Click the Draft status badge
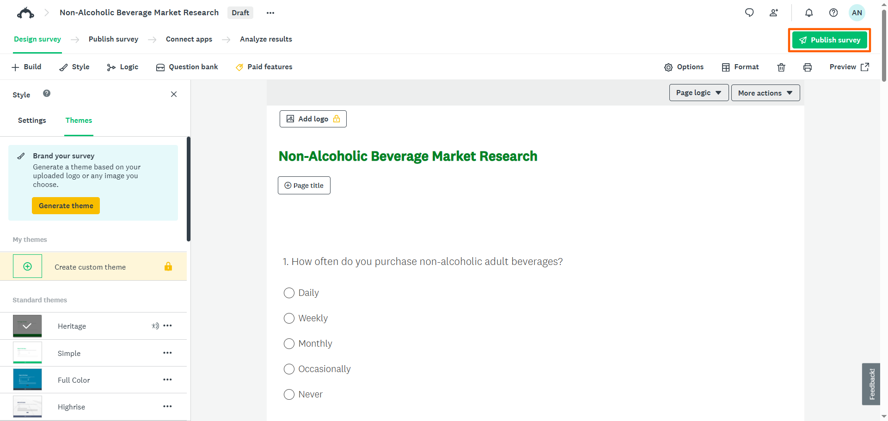The height and width of the screenshot is (421, 888). pyautogui.click(x=240, y=13)
